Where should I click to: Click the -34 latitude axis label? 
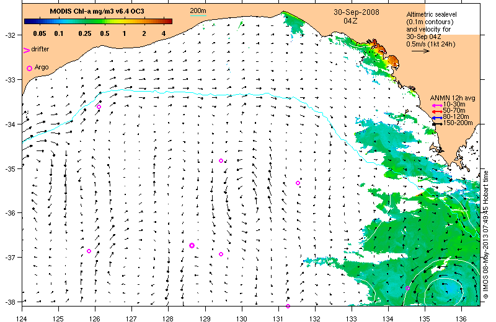pos(9,124)
